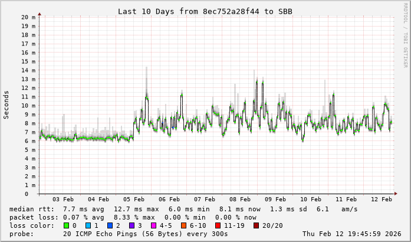Select the 10 Feb date on x-axis
Viewport: 411px width, 242px height.
[x=311, y=200]
